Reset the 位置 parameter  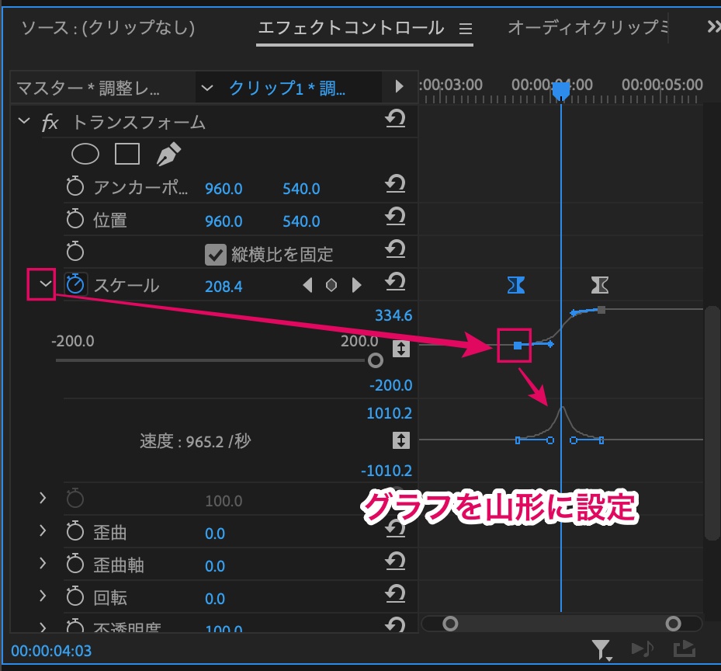[396, 217]
